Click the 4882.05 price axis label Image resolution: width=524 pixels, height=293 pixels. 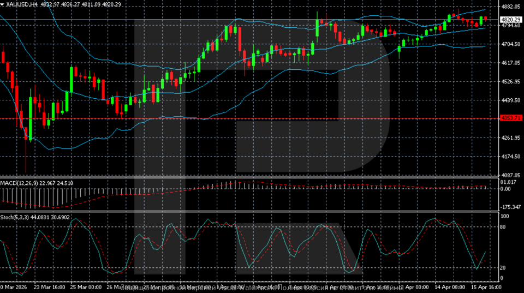pos(510,7)
